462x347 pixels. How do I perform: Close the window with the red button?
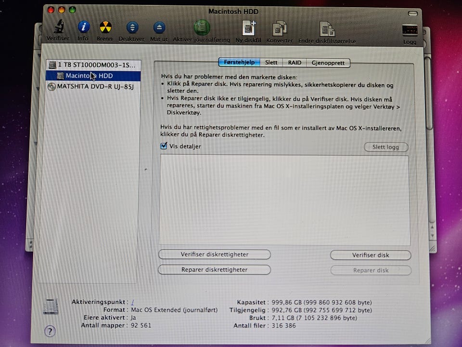point(51,10)
